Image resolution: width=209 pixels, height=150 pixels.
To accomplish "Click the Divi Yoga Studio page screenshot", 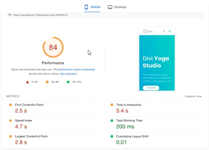I will (157, 62).
